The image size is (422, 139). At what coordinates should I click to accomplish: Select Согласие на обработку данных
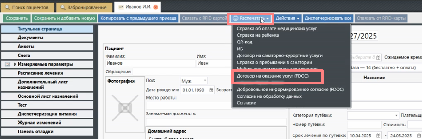(269, 96)
